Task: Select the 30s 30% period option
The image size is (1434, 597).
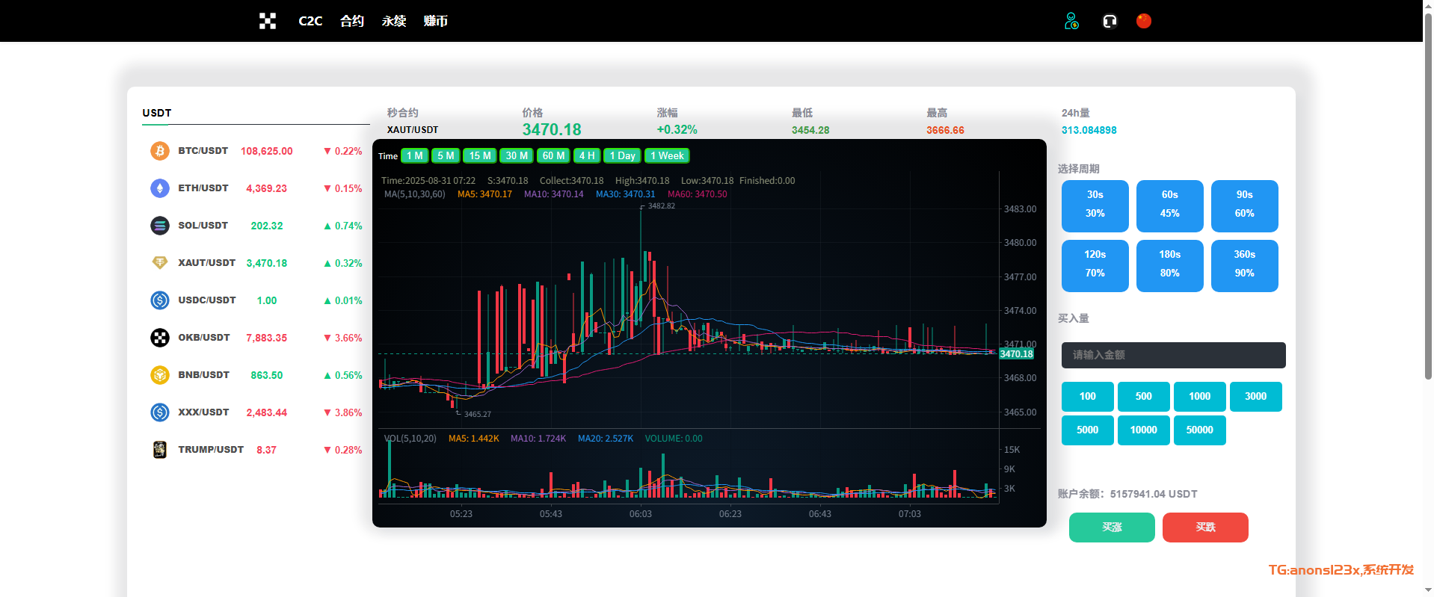Action: click(x=1095, y=205)
